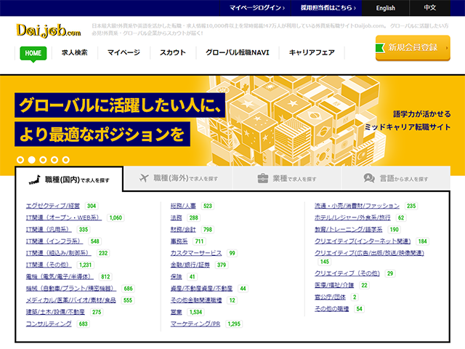Switch language to 中文
This screenshot has width=465, height=349.
point(430,8)
